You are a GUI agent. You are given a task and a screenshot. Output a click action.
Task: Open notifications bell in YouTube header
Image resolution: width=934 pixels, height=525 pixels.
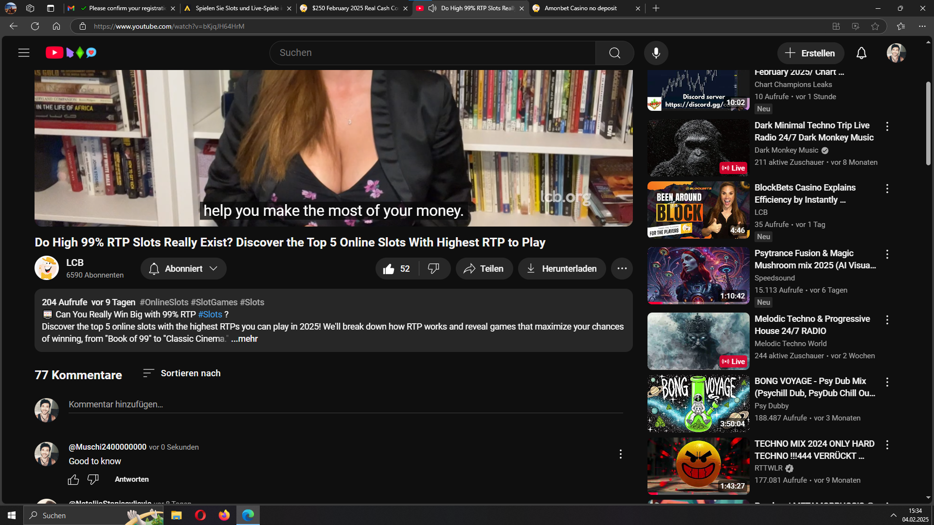pos(861,53)
